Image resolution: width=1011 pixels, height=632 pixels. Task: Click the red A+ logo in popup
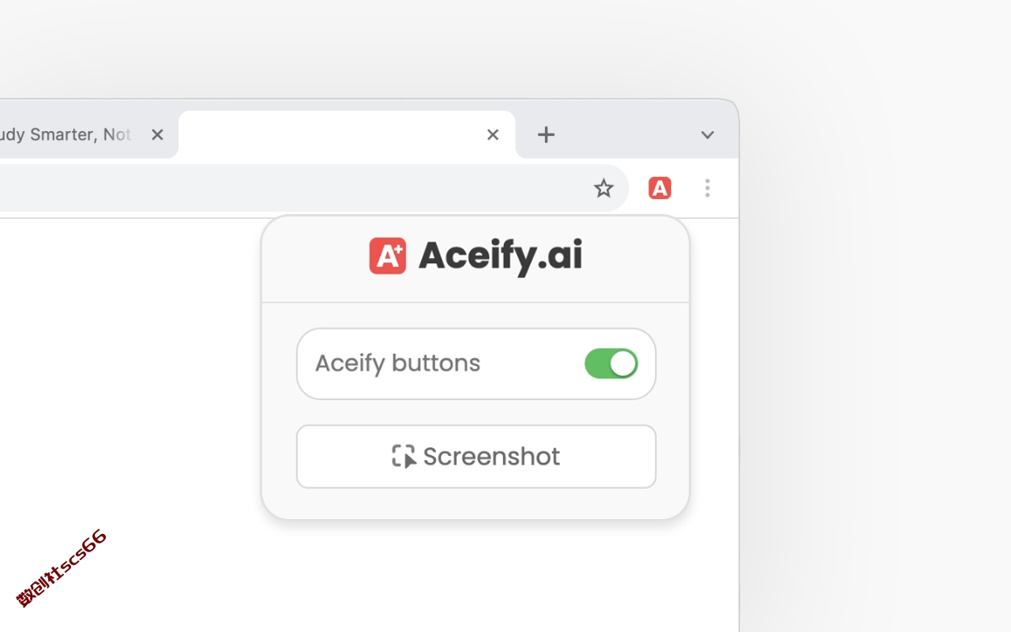388,256
